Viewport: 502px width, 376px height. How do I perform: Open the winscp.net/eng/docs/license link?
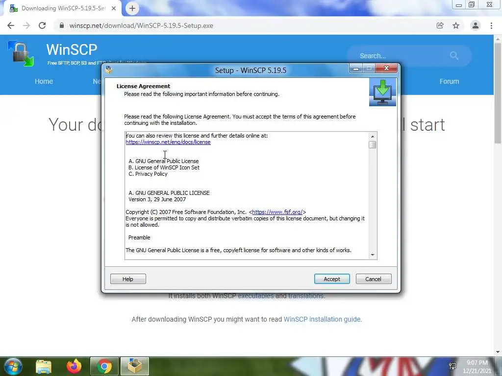coord(168,142)
